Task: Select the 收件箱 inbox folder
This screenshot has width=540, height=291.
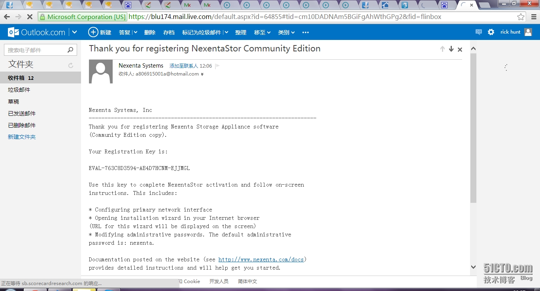Action: coord(40,78)
